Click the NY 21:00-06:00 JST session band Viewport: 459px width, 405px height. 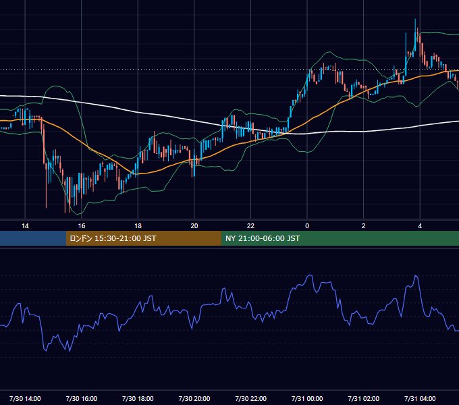tap(340, 238)
